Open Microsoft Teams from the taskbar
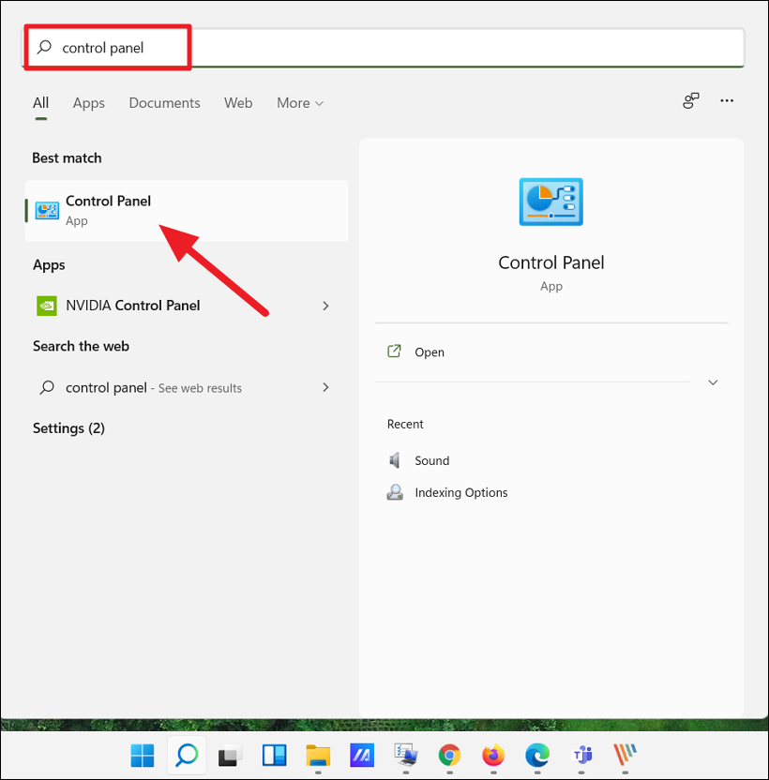 tap(581, 756)
